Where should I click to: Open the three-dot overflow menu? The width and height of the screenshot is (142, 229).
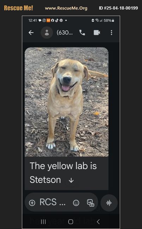coord(112,33)
